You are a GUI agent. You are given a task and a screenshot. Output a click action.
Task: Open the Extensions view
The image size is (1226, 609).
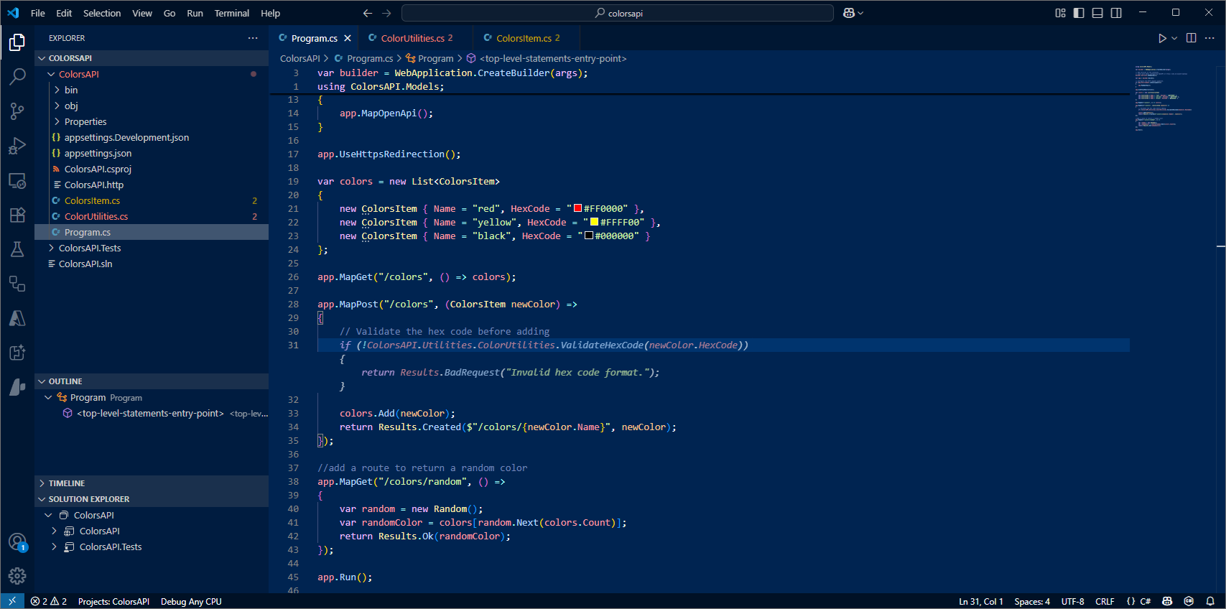(17, 215)
